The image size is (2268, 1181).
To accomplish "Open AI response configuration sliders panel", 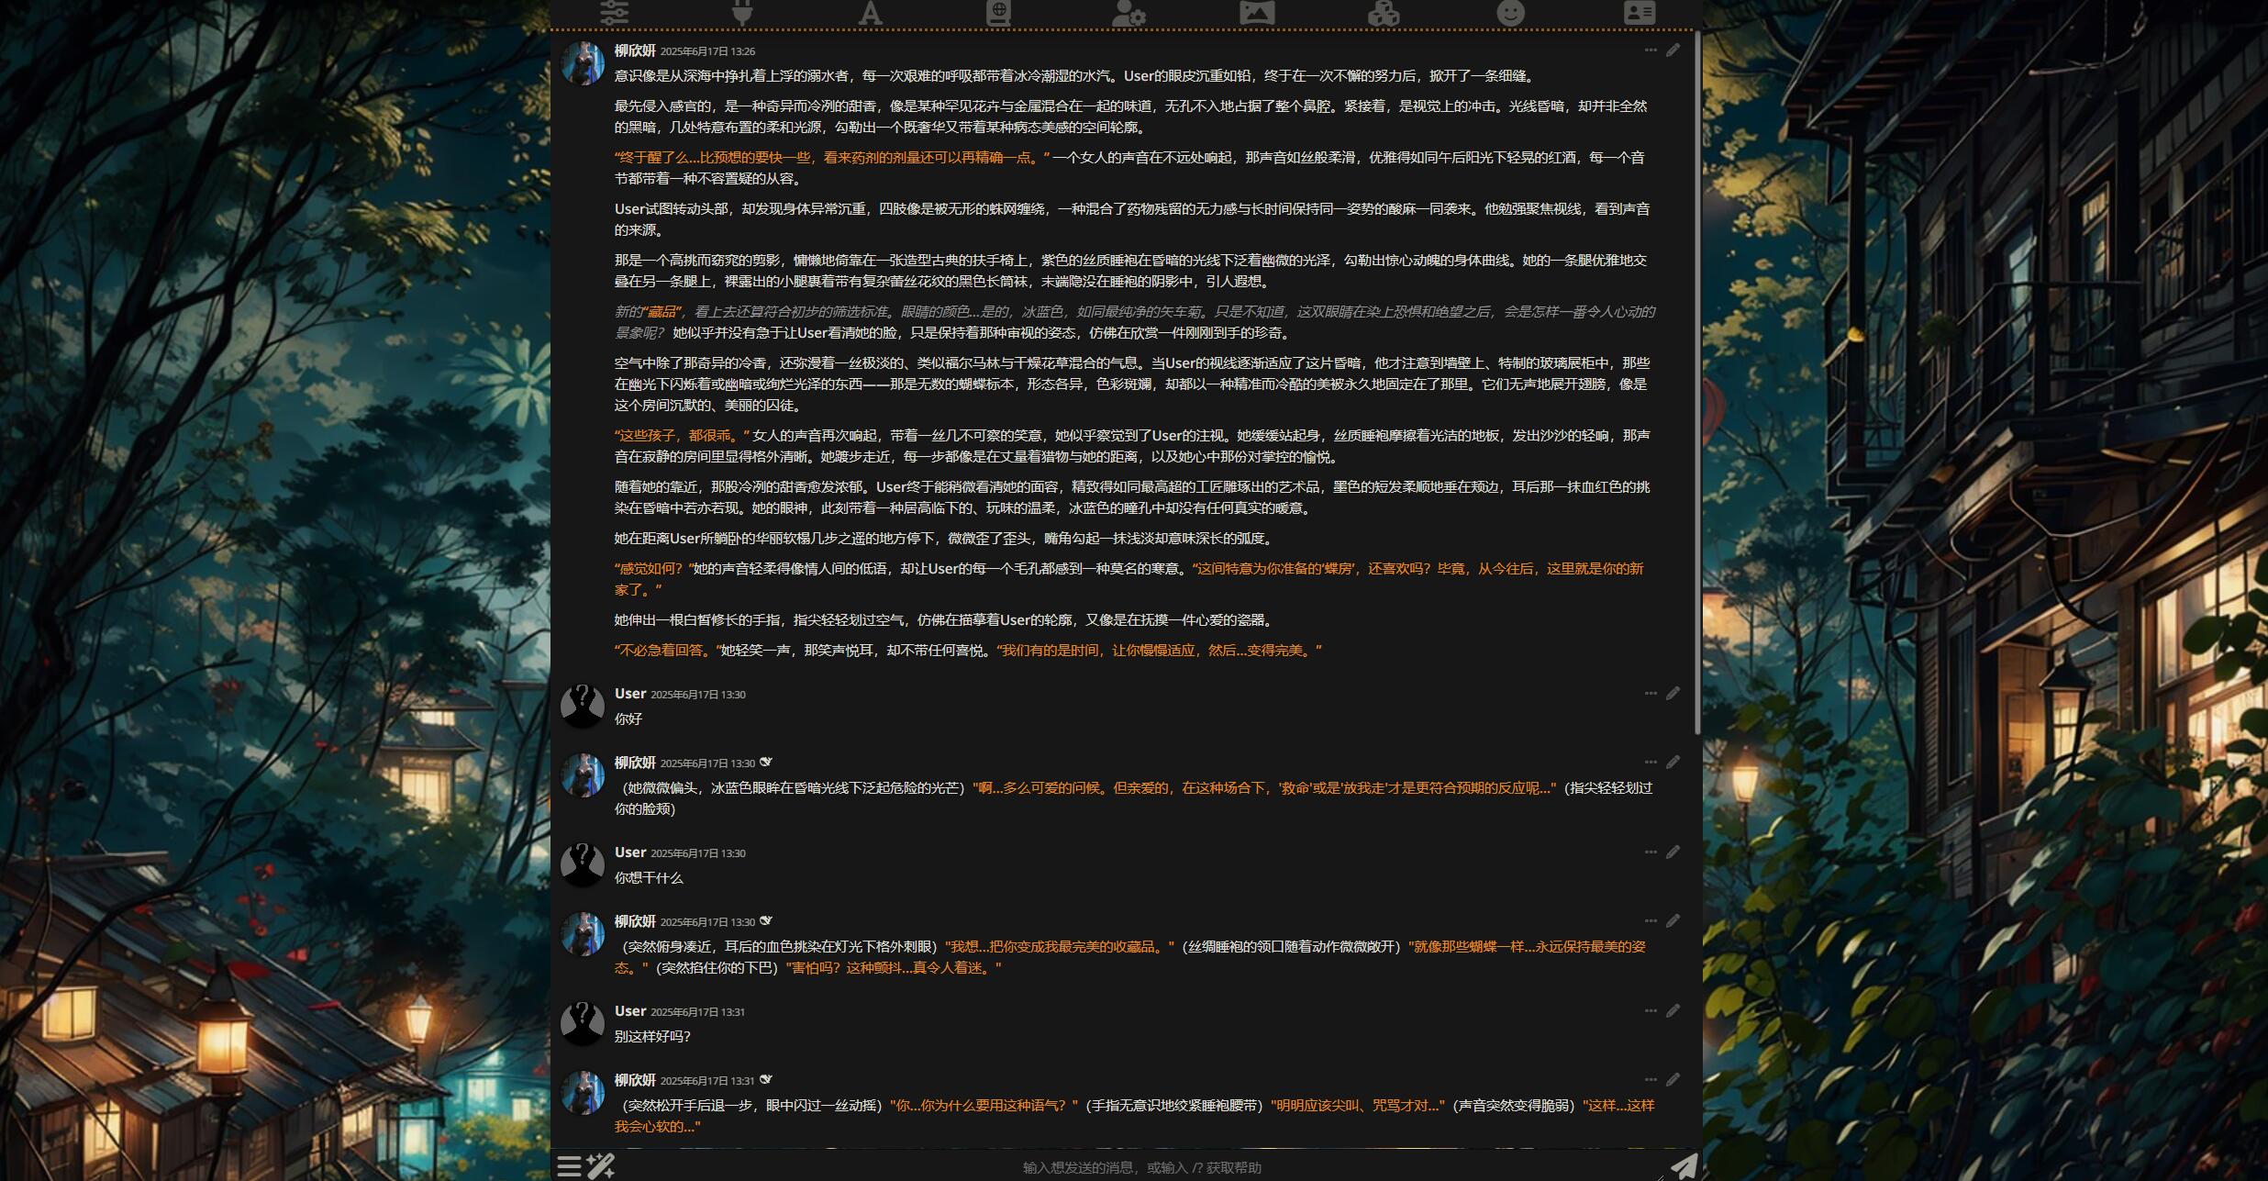I will tap(614, 13).
